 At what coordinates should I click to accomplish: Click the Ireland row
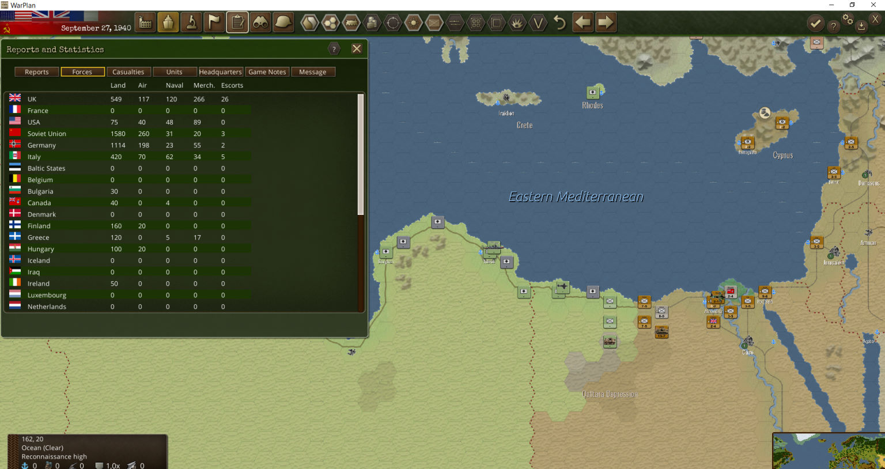point(130,283)
